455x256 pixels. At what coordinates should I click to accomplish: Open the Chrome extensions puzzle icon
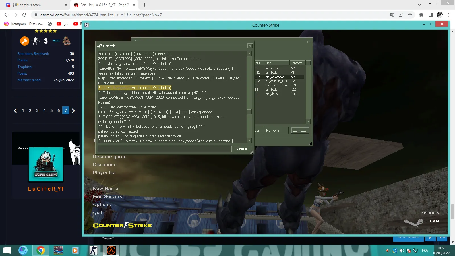(421, 15)
